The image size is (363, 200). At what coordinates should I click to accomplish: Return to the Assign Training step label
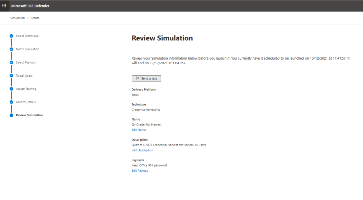(26, 89)
